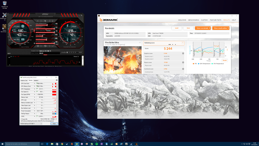Open the Papelera de reciclaje desktop icon
Viewport: 259px width, 146px height.
5,5
